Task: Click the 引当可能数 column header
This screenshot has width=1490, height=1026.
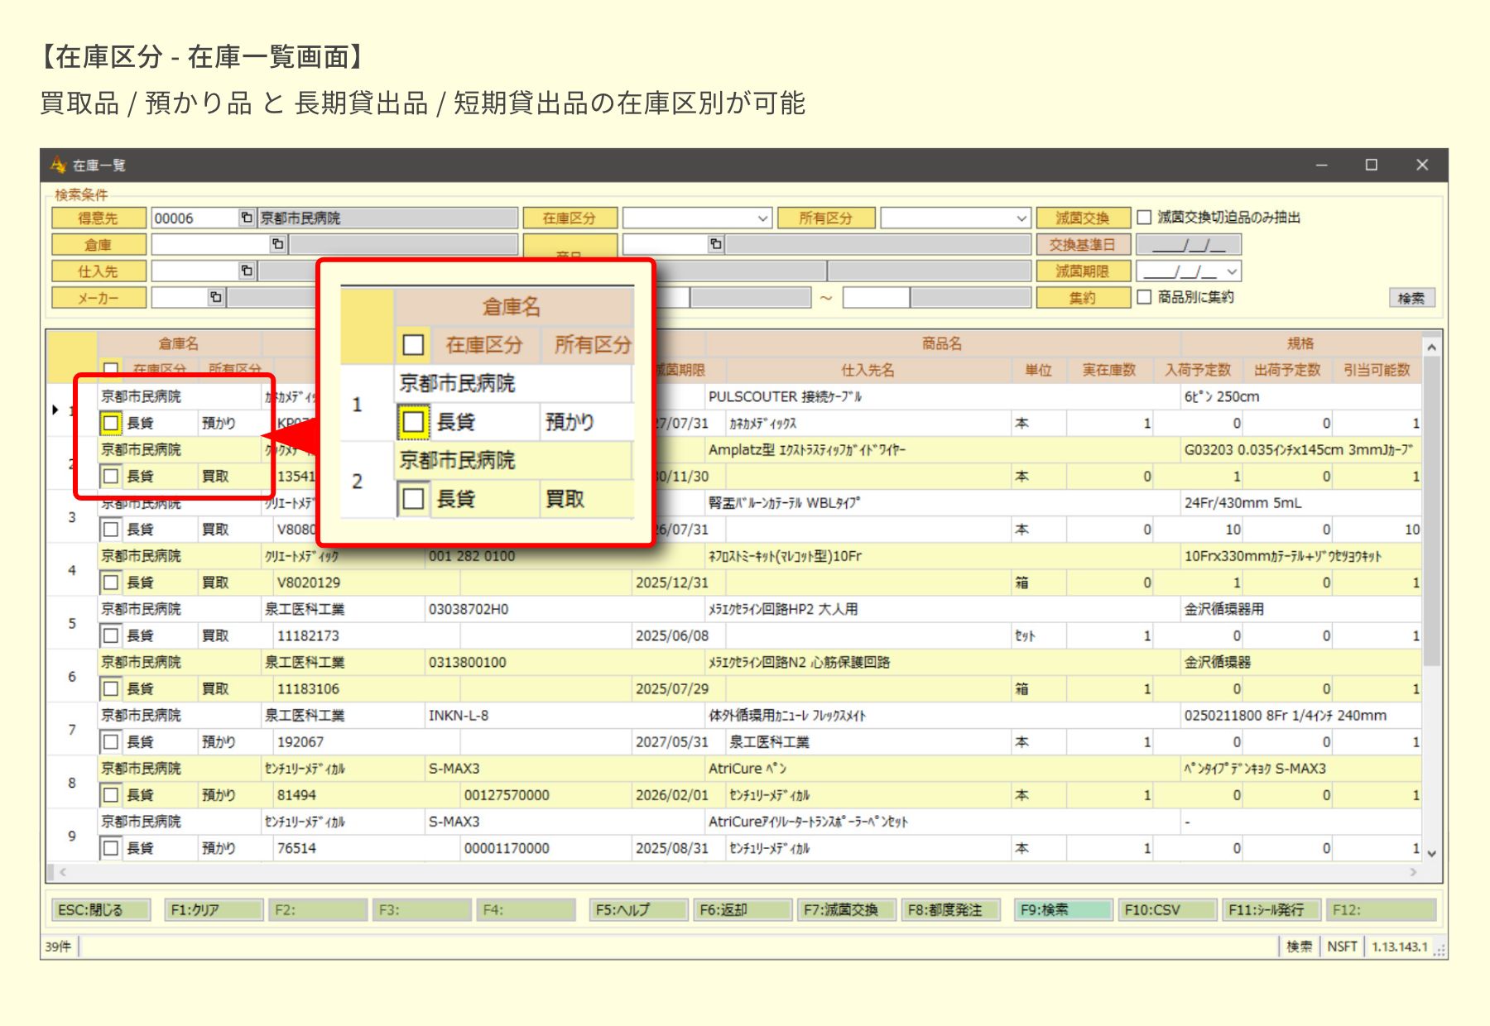Action: (x=1377, y=370)
